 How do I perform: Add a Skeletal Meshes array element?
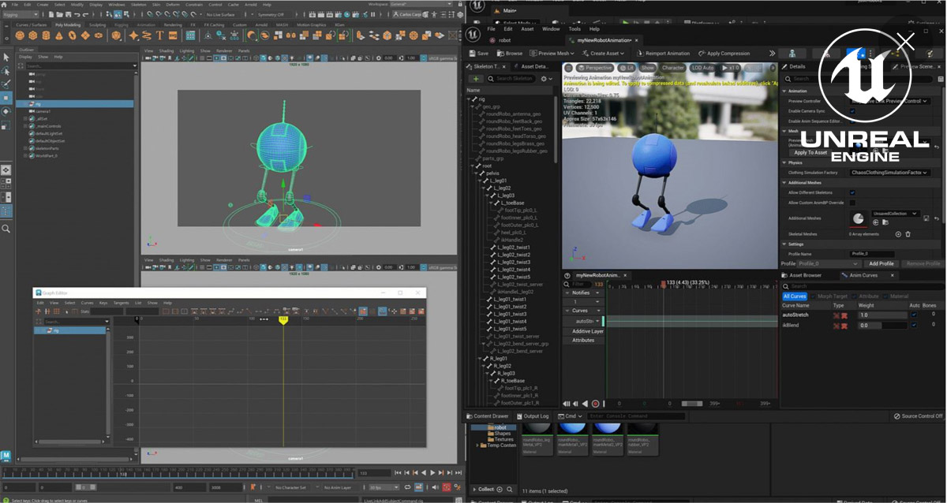click(898, 234)
